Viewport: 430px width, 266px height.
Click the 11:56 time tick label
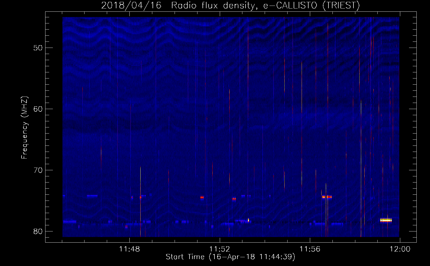pos(310,249)
